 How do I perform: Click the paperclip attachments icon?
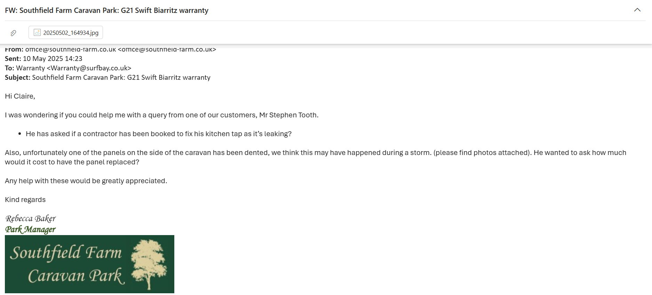point(13,33)
